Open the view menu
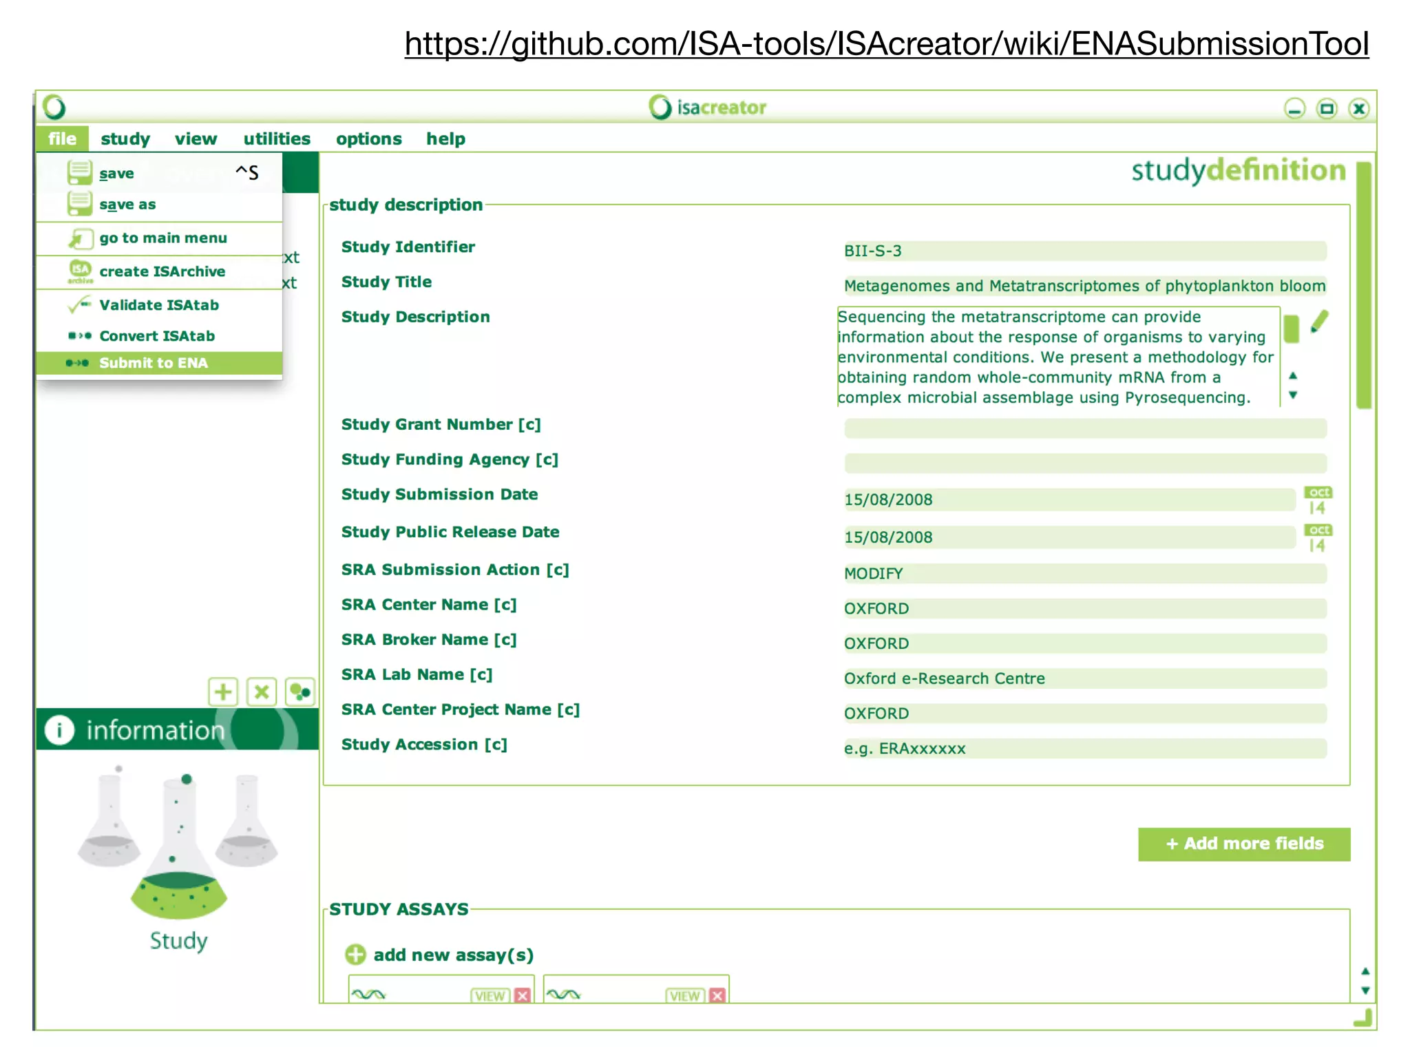 tap(196, 138)
